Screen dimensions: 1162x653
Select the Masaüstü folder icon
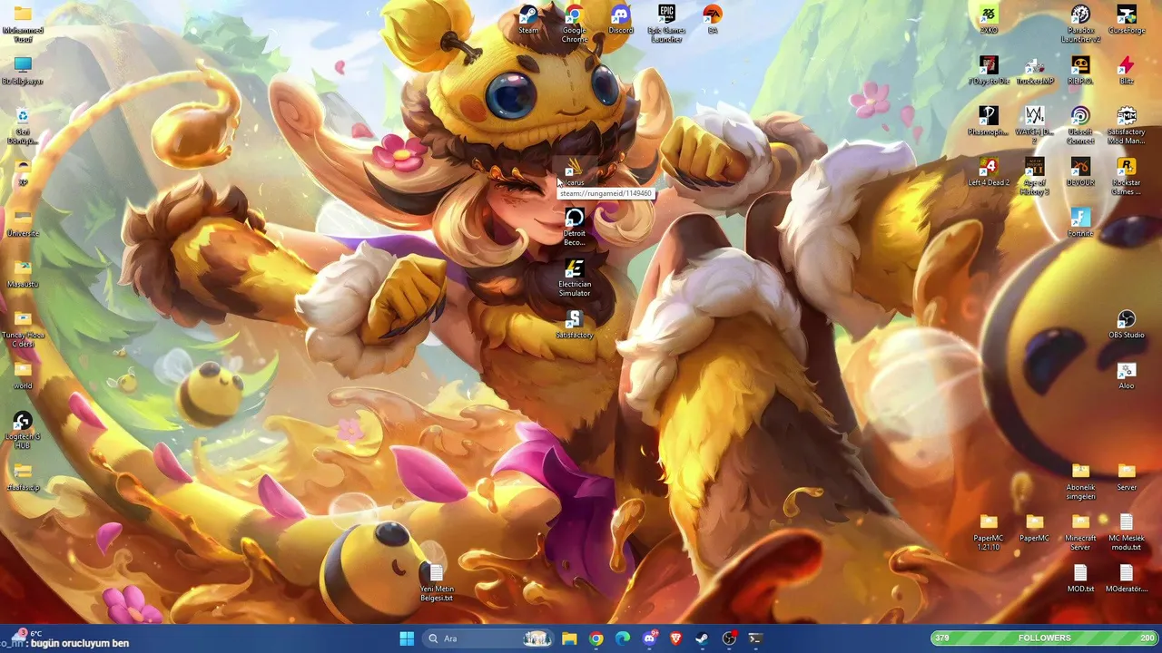pos(23,274)
